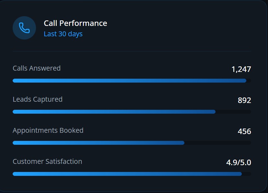
Task: Click the 4.9/5.0 satisfaction rating
Action: pyautogui.click(x=239, y=163)
